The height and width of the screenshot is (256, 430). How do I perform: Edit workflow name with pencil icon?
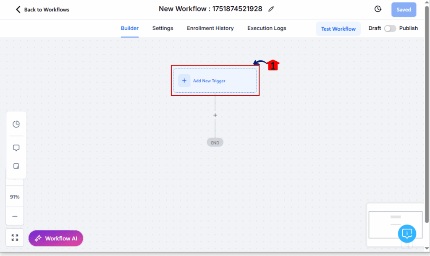pos(271,9)
